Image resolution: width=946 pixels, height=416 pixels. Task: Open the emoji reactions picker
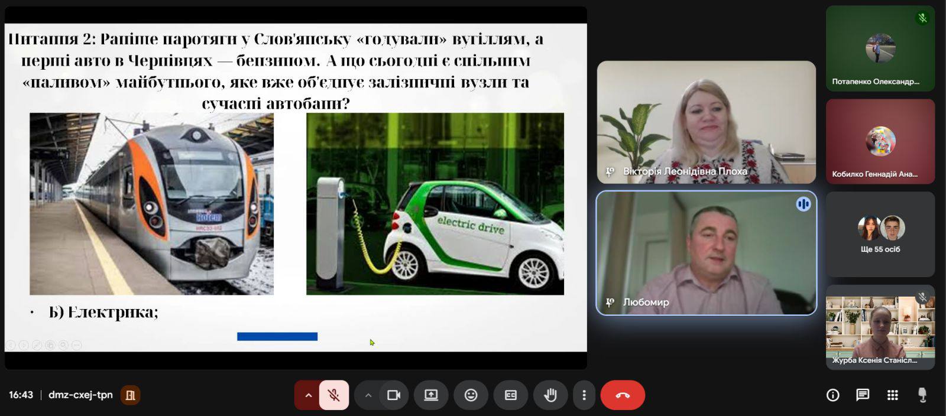click(x=471, y=395)
